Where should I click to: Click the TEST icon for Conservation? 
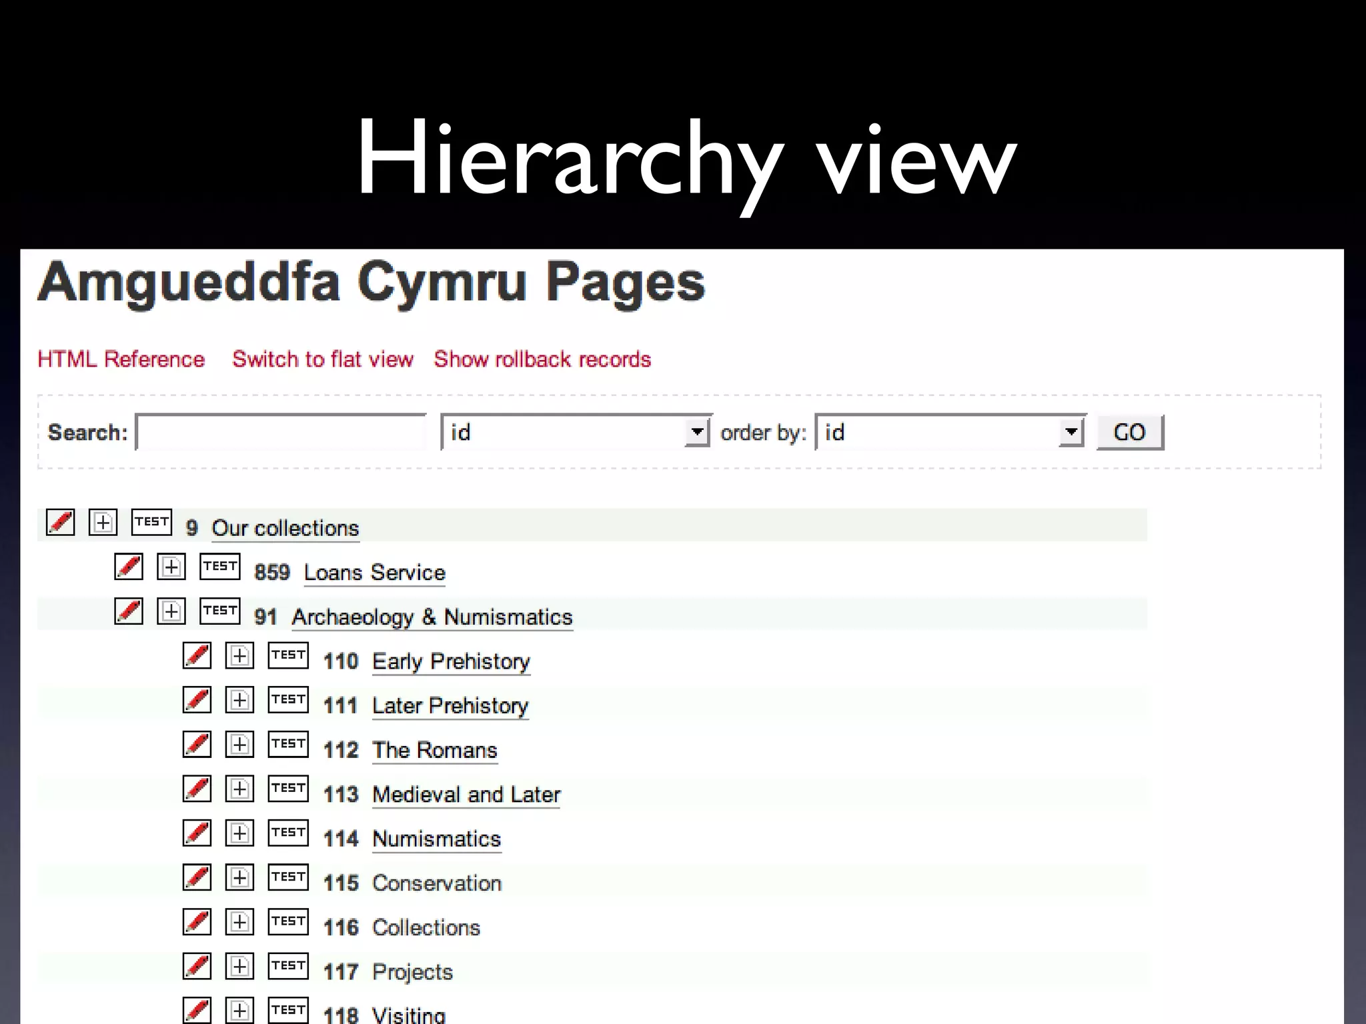tap(288, 877)
